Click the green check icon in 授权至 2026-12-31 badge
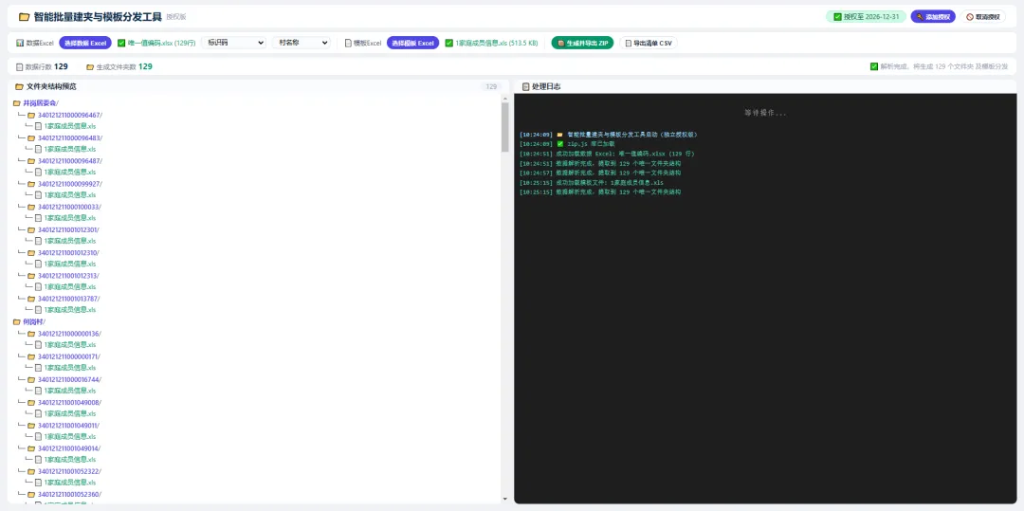Screen dimensions: 1024x511 (838, 17)
